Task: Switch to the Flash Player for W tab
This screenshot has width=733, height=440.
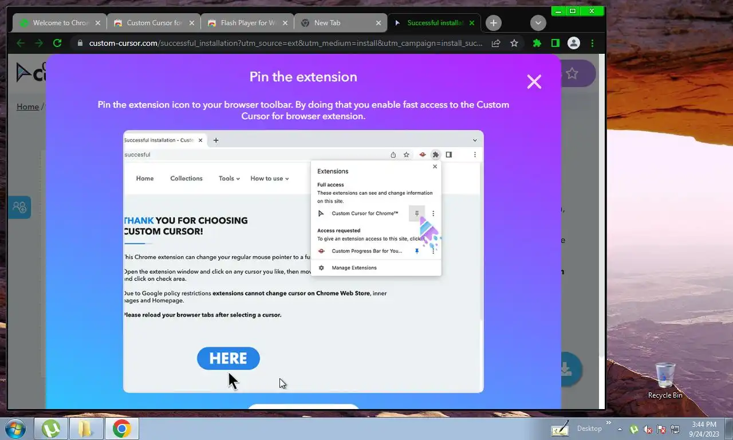Action: click(x=247, y=23)
